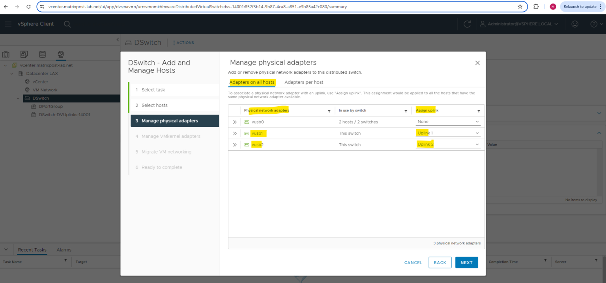Switch to the Alarms tab
The width and height of the screenshot is (606, 283).
point(64,250)
